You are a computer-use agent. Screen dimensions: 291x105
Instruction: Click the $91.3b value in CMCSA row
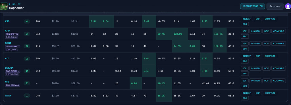[56, 71]
